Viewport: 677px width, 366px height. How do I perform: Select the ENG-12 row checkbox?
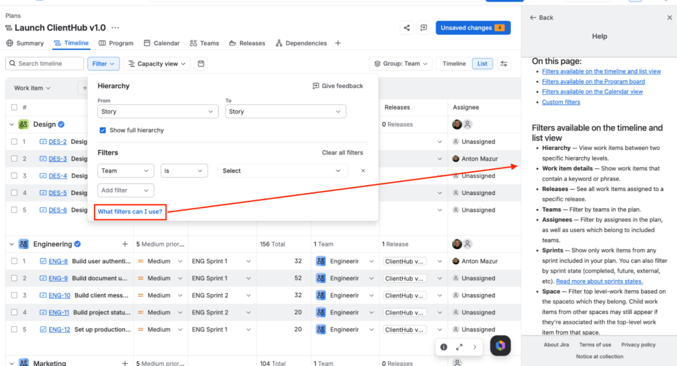tap(15, 329)
